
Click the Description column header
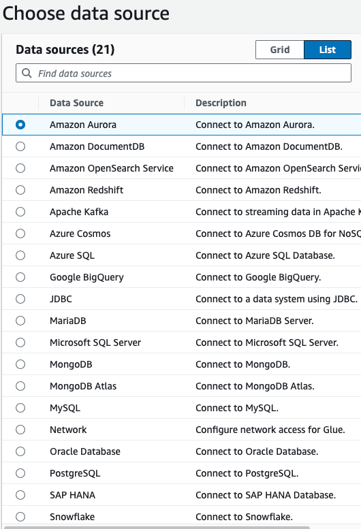click(221, 103)
